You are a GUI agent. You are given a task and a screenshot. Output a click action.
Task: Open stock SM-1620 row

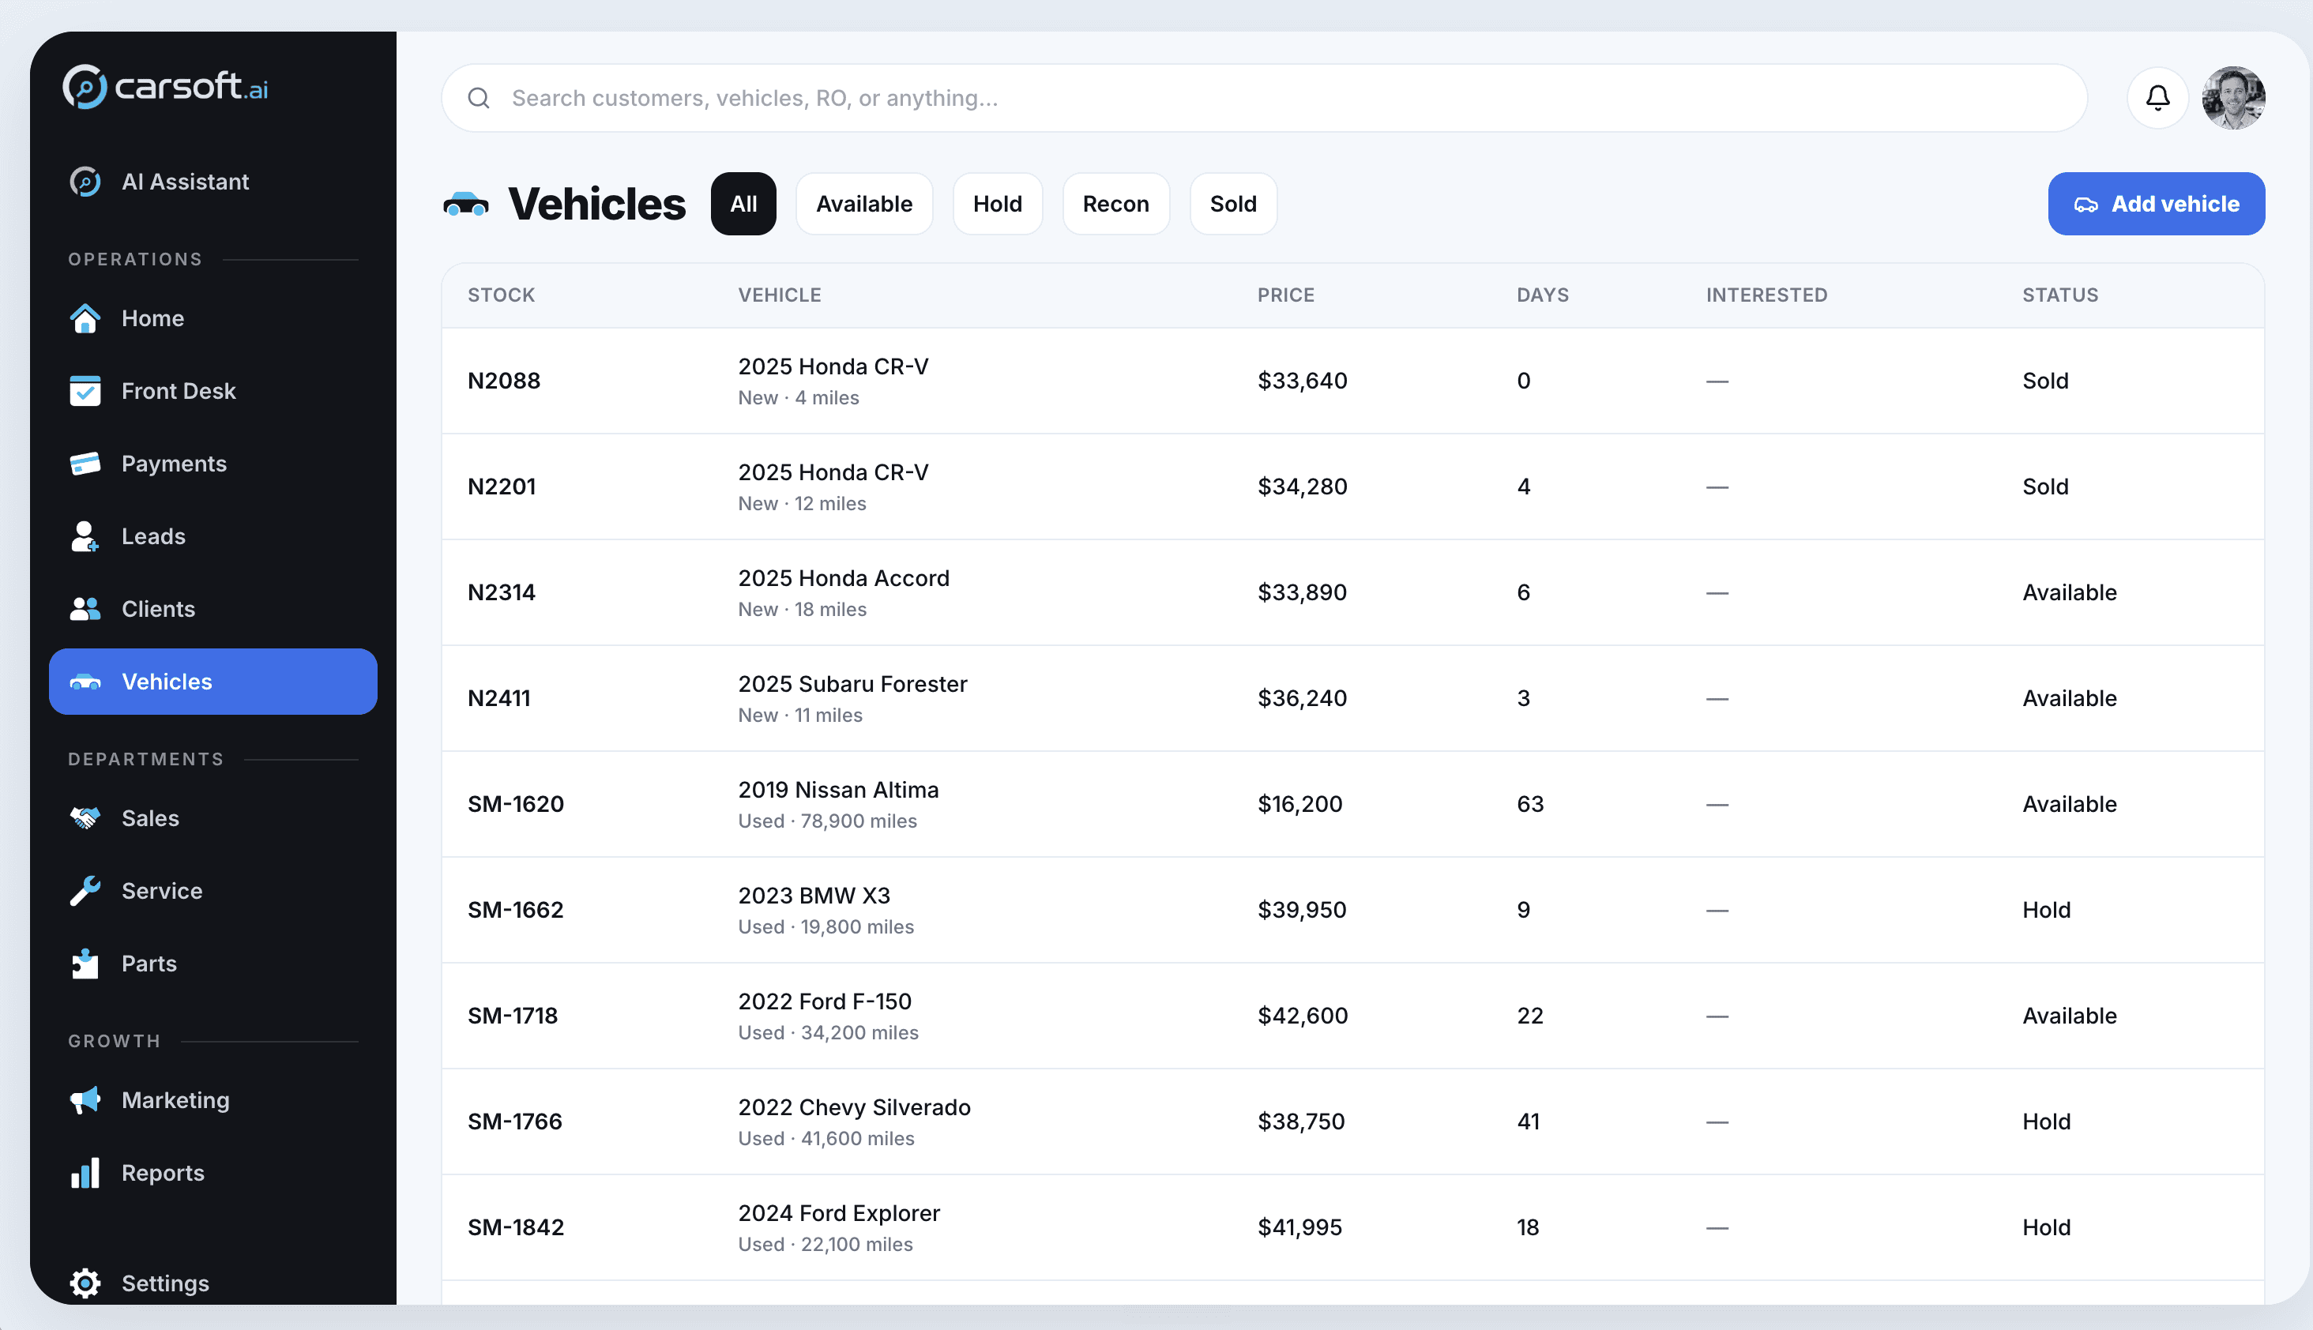(1353, 804)
